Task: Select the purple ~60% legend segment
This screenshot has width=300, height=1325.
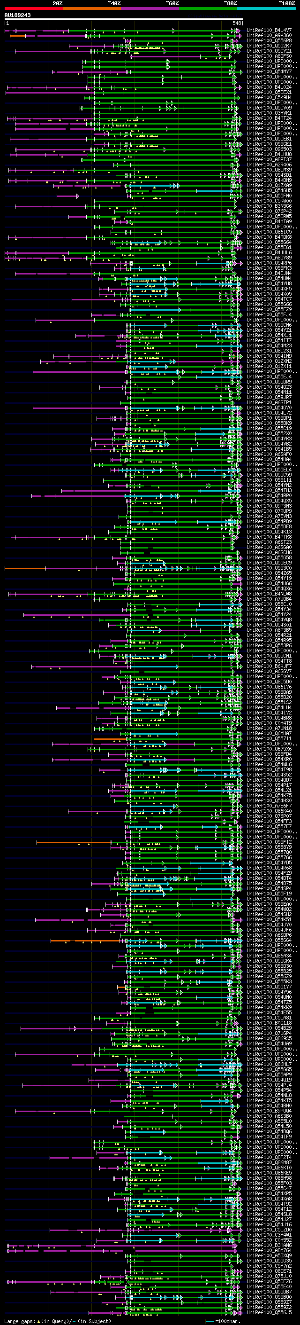Action: [x=150, y=9]
